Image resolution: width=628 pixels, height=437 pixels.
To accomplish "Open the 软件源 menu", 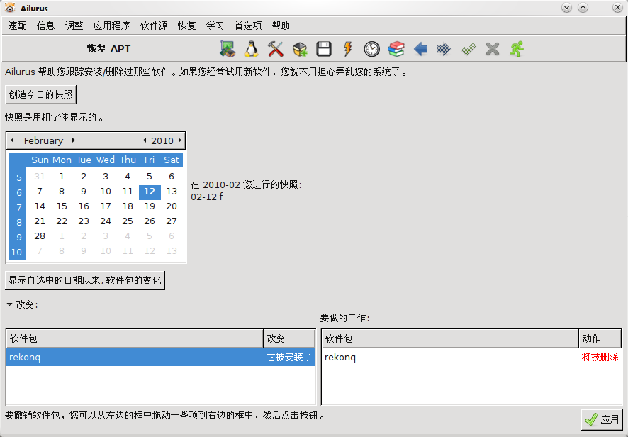I will pyautogui.click(x=154, y=26).
